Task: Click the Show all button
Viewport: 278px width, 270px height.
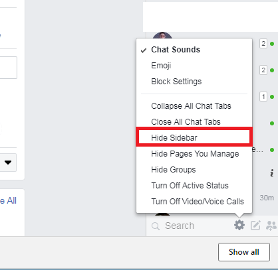Action: coord(244,252)
